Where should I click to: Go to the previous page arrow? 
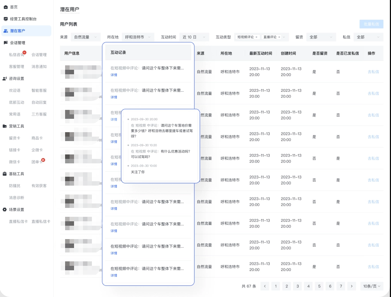pyautogui.click(x=265, y=286)
